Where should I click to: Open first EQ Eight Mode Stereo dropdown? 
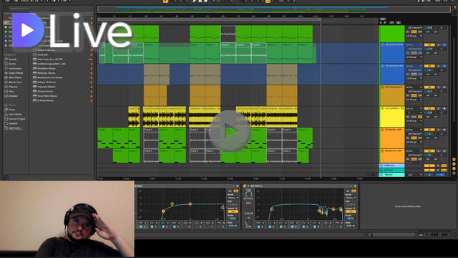tap(233, 198)
